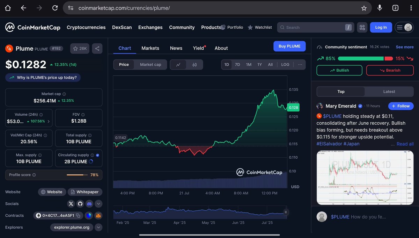This screenshot has width=419, height=238.
Task: Open PLUME's X (Twitter) social link
Action: click(71, 204)
